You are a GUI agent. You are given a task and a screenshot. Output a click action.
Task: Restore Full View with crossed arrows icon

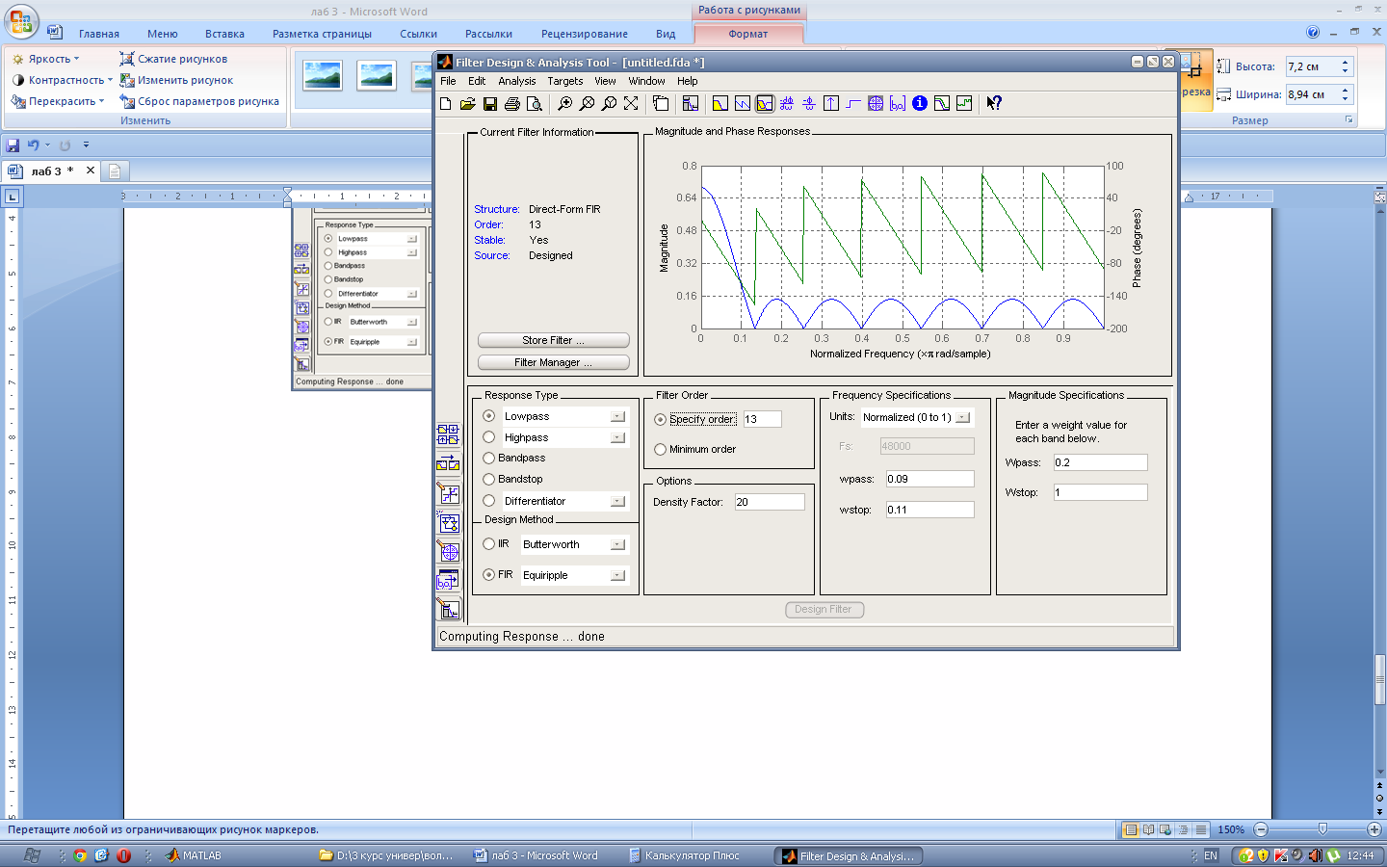(x=631, y=103)
